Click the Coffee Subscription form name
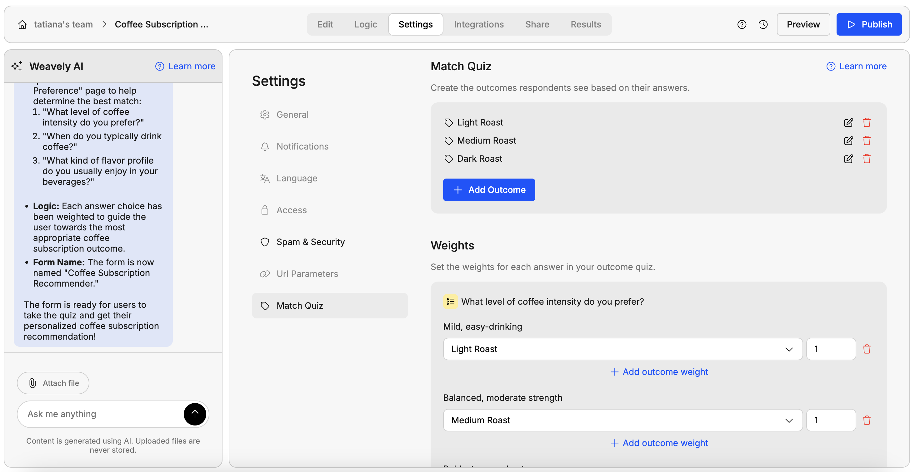 tap(161, 24)
